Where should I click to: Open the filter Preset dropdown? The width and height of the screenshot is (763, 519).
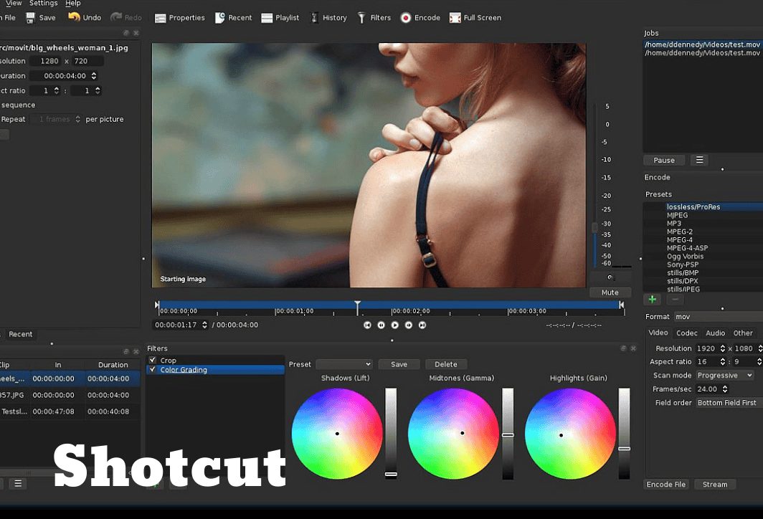[x=343, y=364]
